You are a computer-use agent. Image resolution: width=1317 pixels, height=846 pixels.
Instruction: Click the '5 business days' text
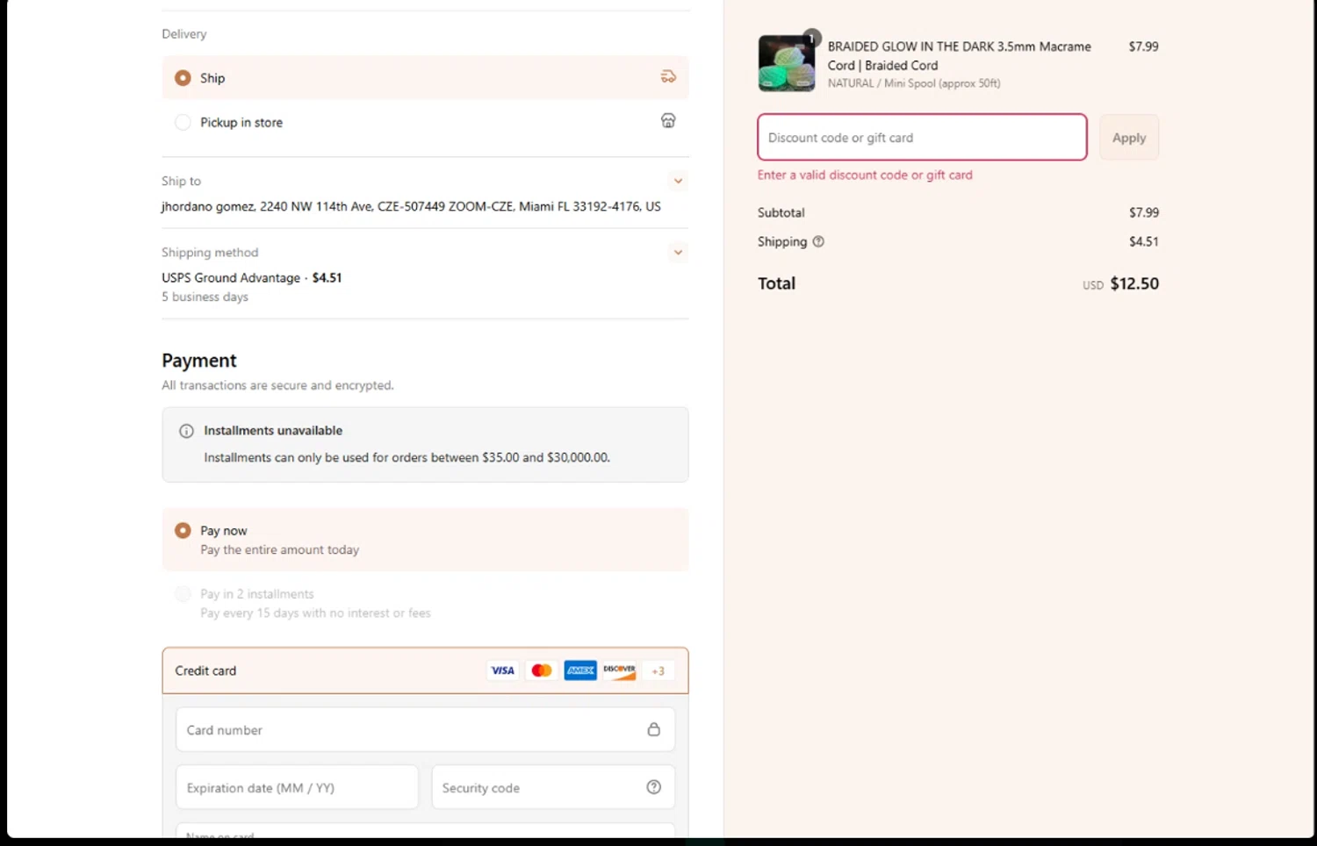pos(205,297)
